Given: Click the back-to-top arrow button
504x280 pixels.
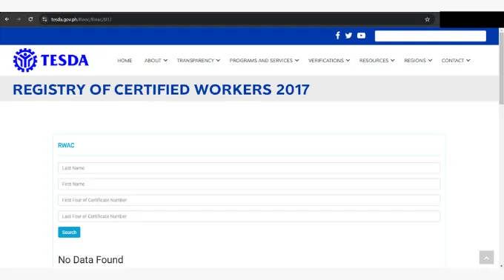Looking at the screenshot, I should point(486,258).
